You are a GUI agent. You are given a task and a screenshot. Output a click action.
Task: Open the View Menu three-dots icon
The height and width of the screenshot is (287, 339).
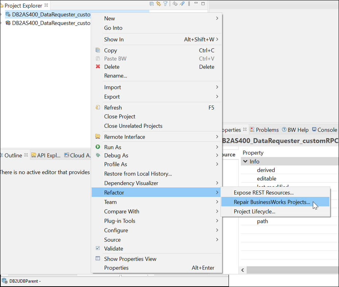point(189,4)
